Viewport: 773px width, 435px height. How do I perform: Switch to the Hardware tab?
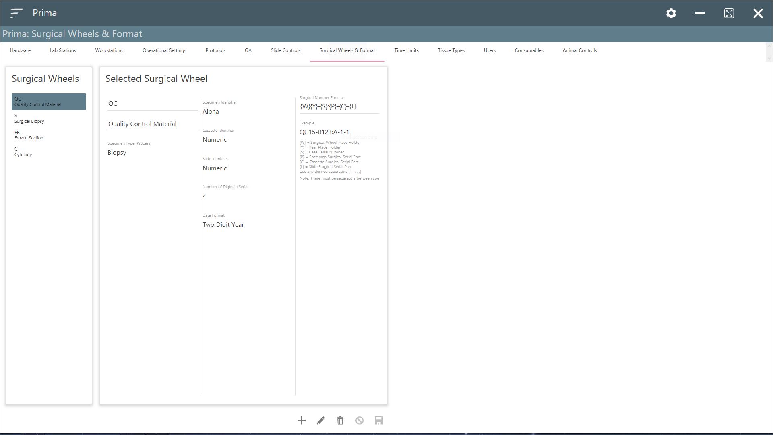(20, 50)
